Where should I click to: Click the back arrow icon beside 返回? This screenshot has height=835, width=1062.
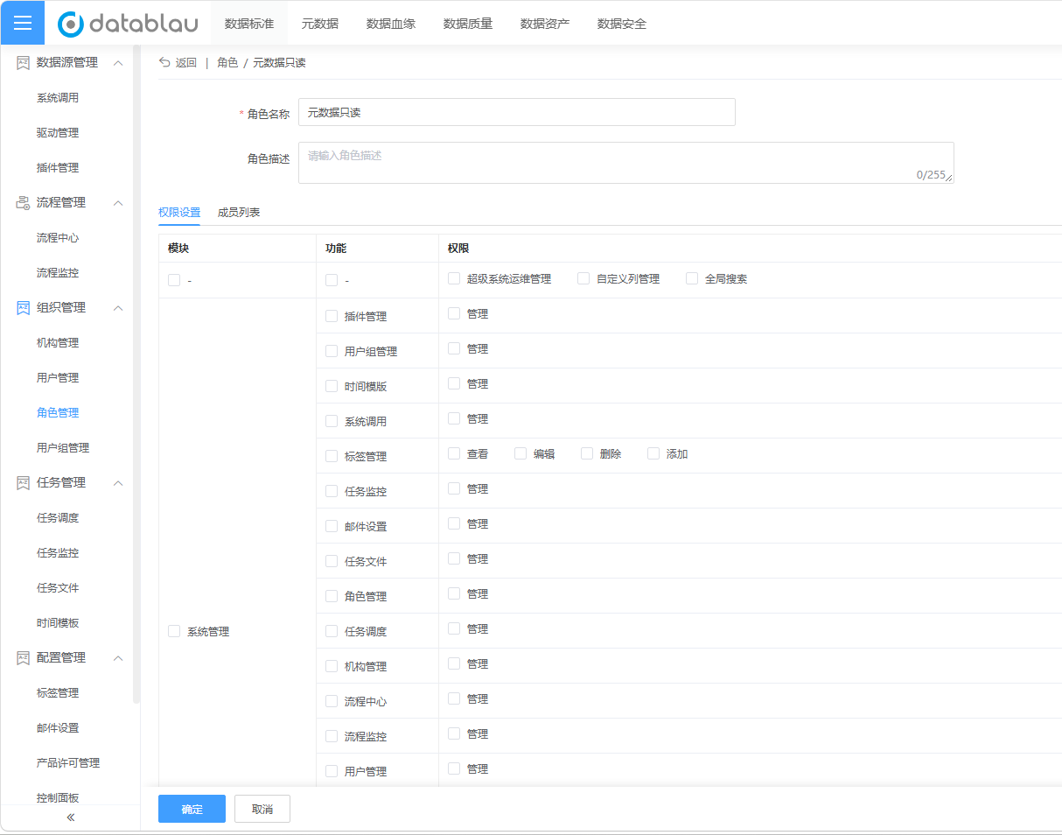(x=164, y=62)
